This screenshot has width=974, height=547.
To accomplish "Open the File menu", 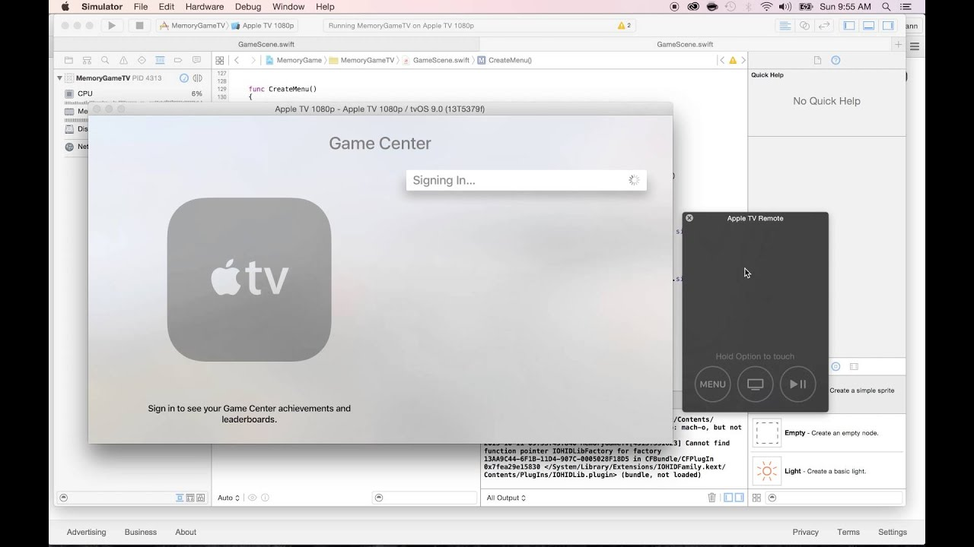I will 141,7.
